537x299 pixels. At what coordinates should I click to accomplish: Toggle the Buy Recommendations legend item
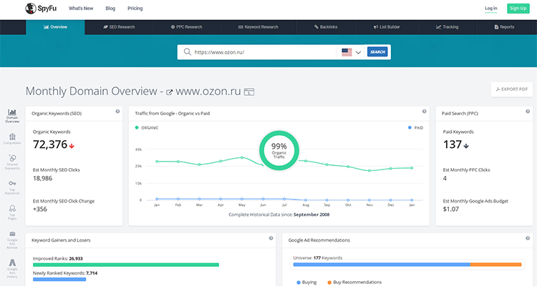point(354,283)
